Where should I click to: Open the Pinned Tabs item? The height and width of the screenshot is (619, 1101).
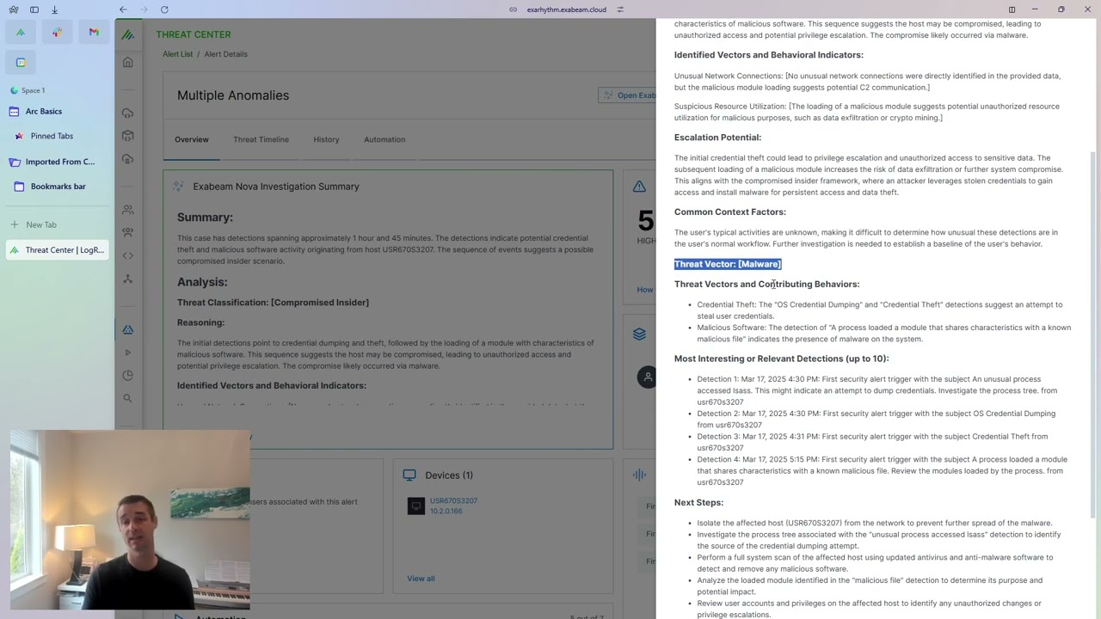(x=52, y=136)
